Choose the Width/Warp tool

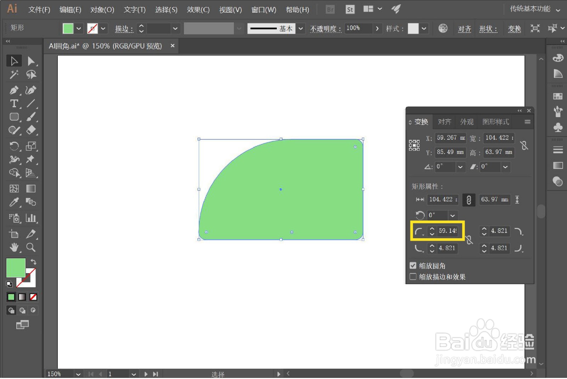14,159
